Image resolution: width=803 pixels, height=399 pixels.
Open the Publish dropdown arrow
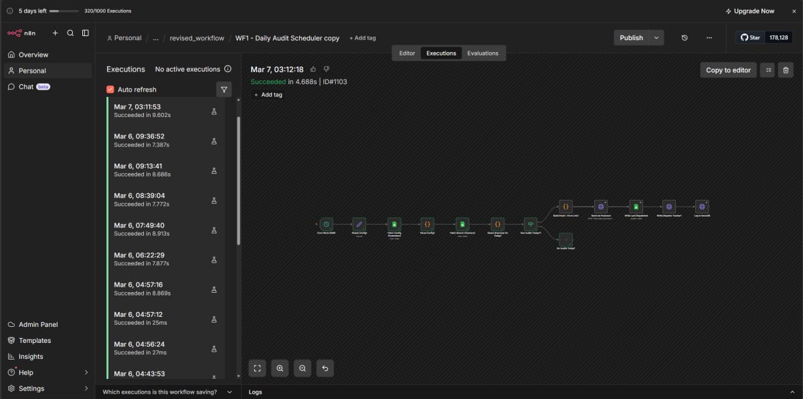pos(656,37)
